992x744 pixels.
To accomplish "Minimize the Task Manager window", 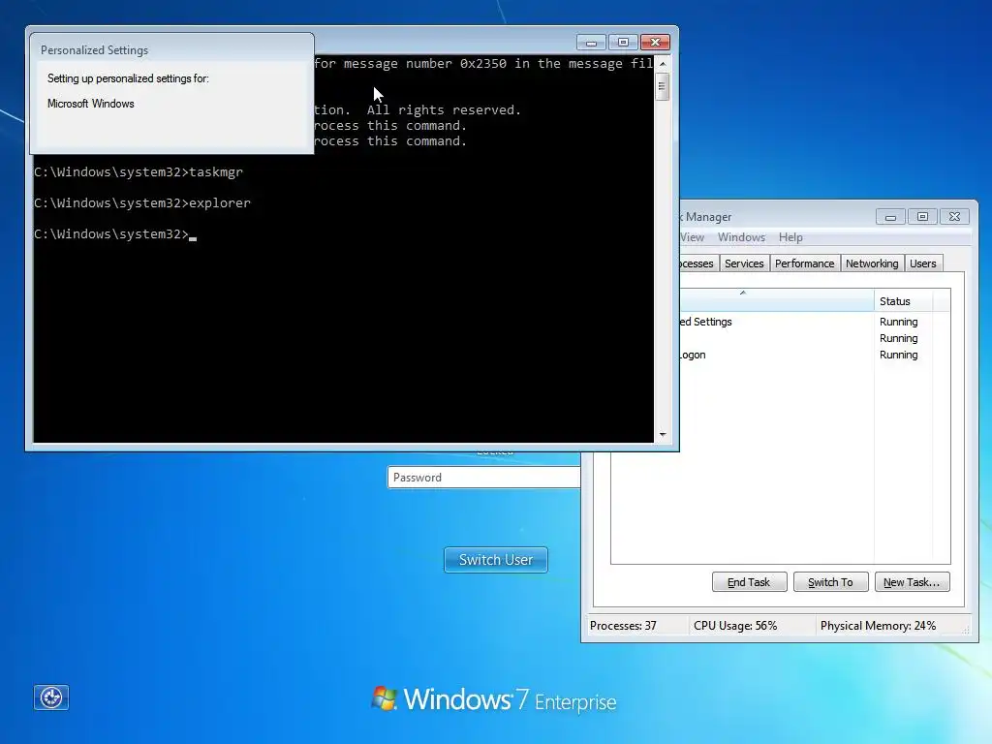I will click(x=891, y=217).
